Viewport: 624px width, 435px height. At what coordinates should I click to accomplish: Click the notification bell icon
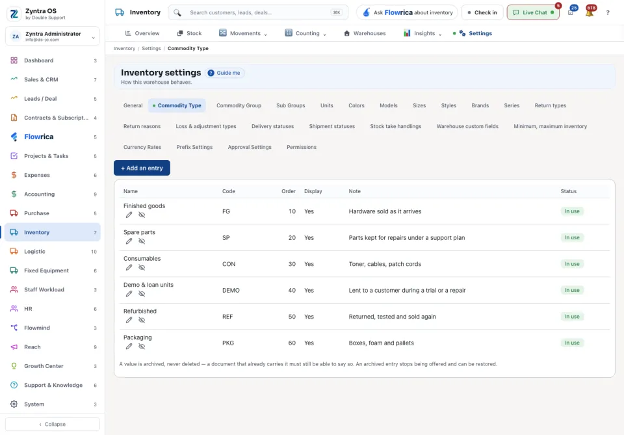point(590,13)
